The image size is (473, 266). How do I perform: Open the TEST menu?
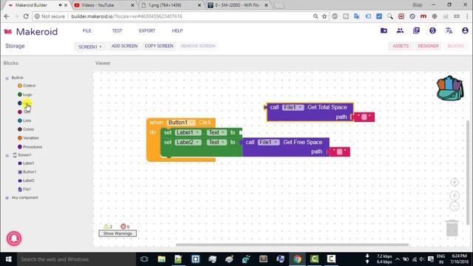[x=117, y=31]
